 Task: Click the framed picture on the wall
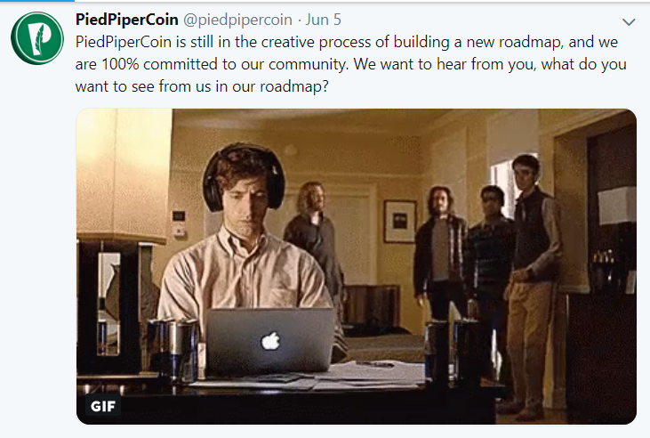[400, 222]
